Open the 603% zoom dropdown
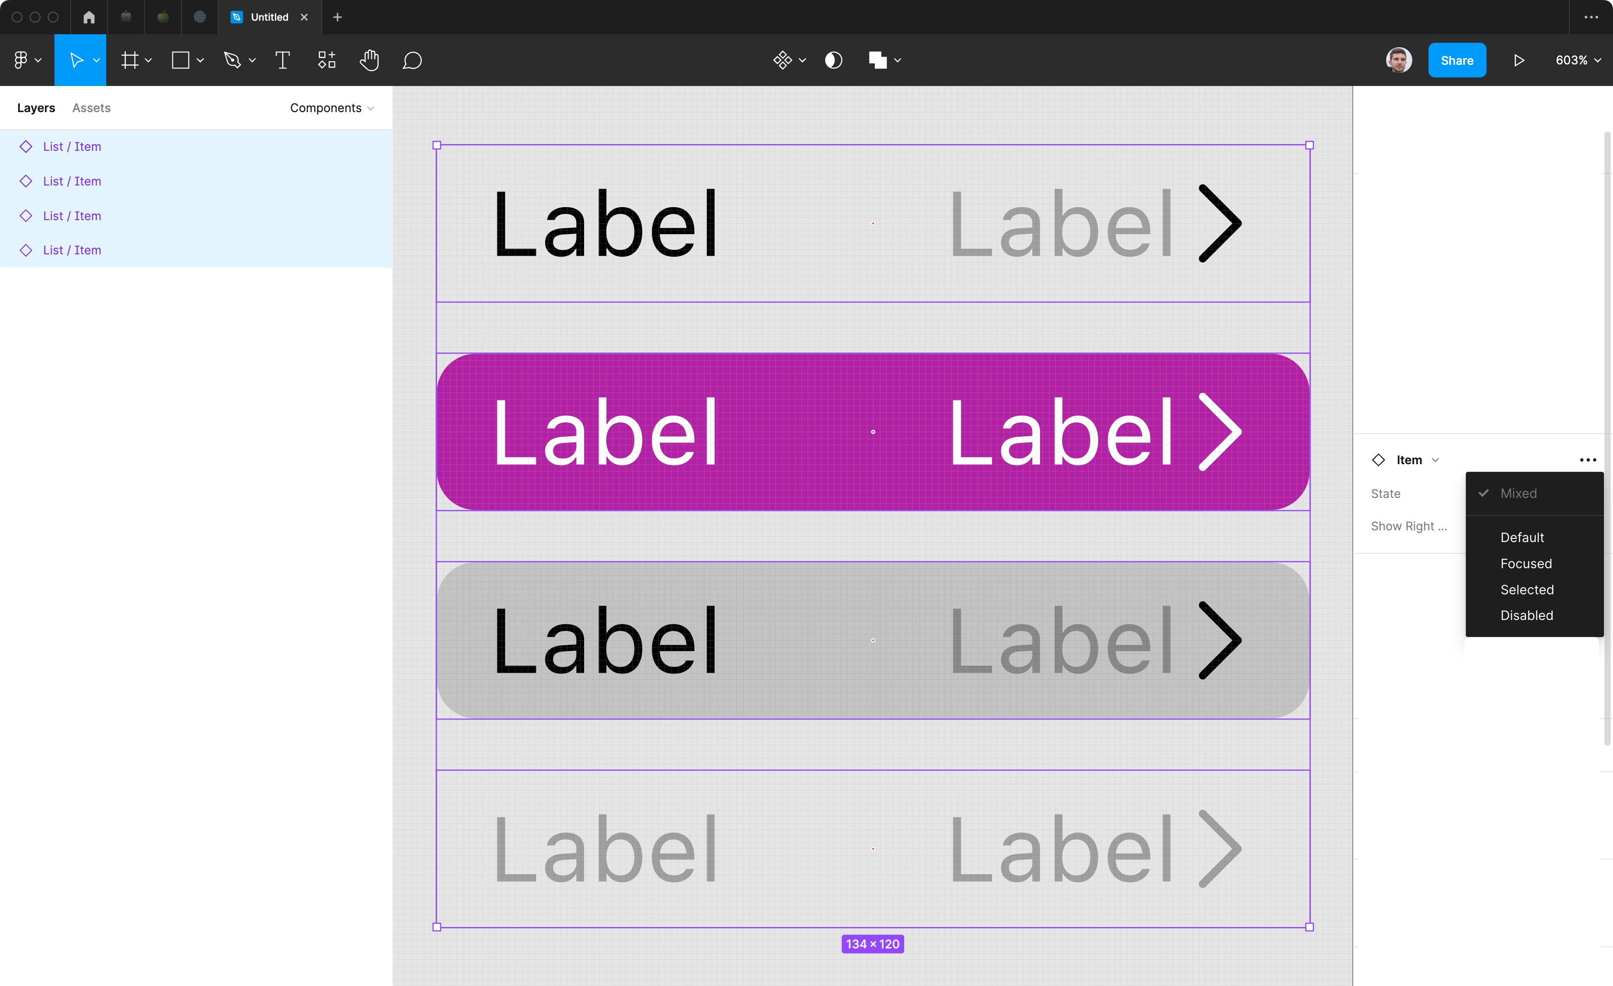Image resolution: width=1613 pixels, height=986 pixels. tap(1577, 60)
